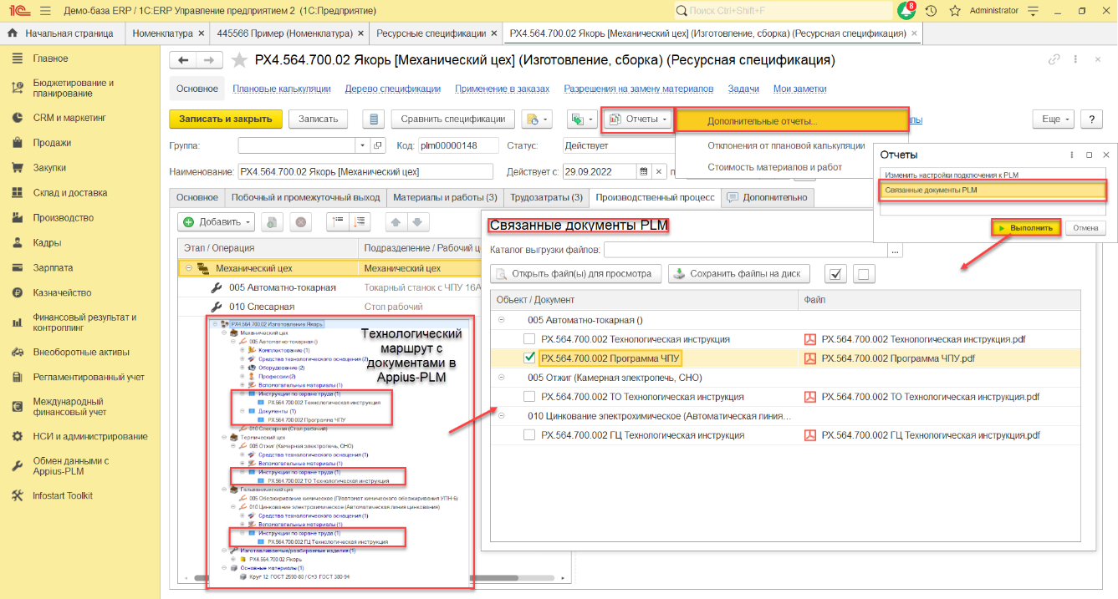The width and height of the screenshot is (1118, 599).
Task: Uncheck РХ.564.700.002 Программа ЧПУ checkbox
Action: 528,358
